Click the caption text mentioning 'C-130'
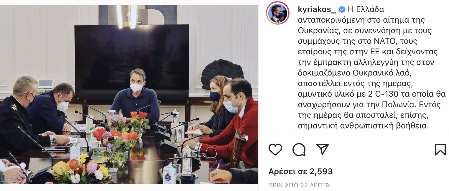Screen dimensions: 449x191 [371, 94]
